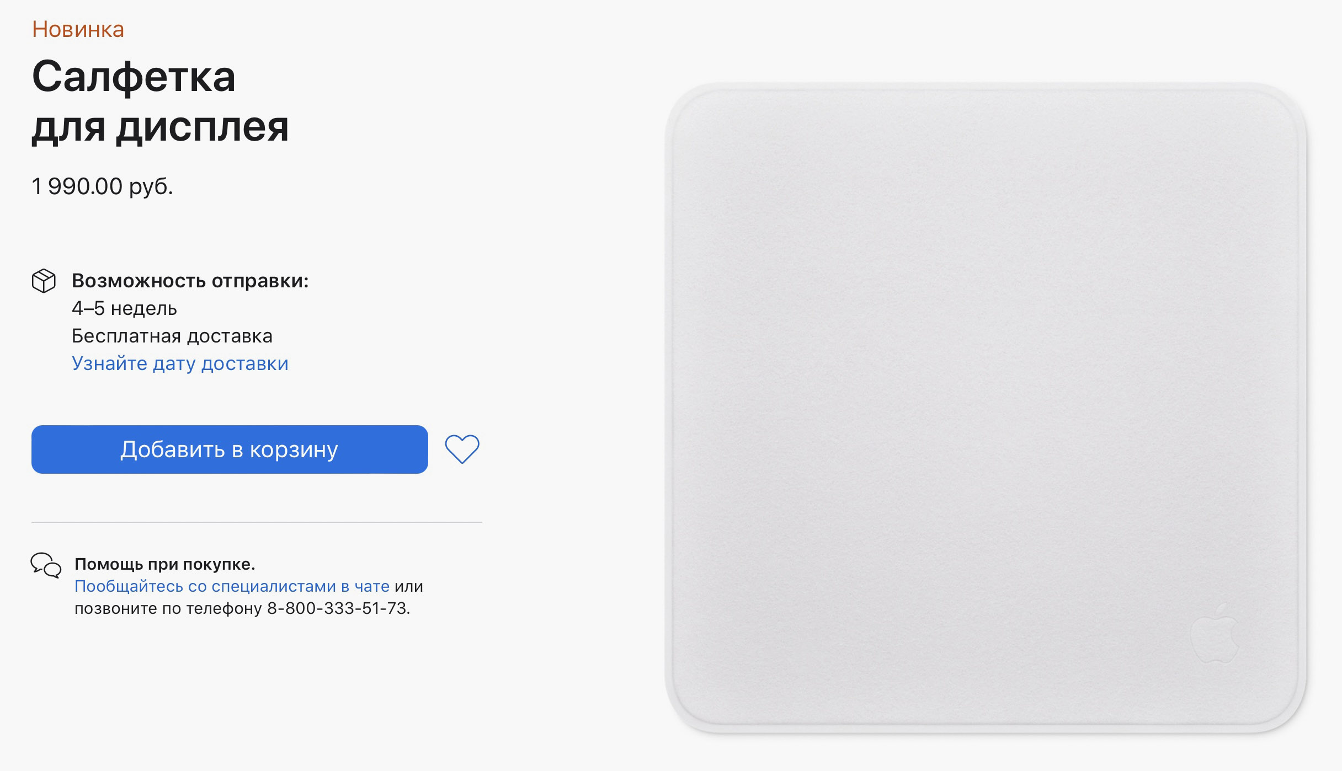Click the shipping box icon
The image size is (1342, 771).
[44, 281]
